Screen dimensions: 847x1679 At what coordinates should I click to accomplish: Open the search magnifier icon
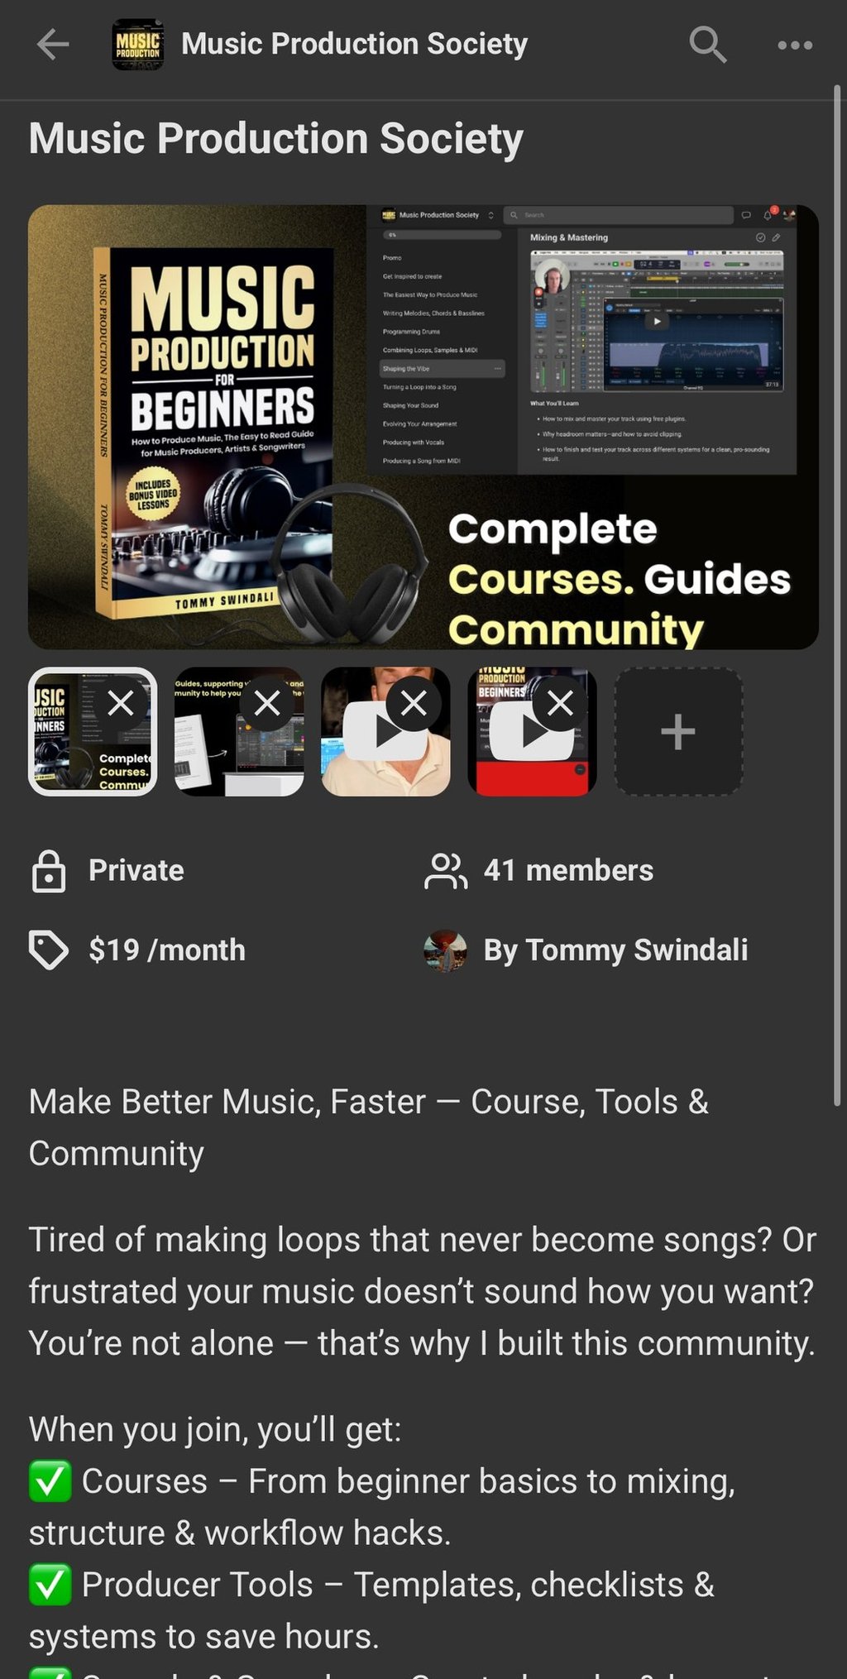pos(708,45)
